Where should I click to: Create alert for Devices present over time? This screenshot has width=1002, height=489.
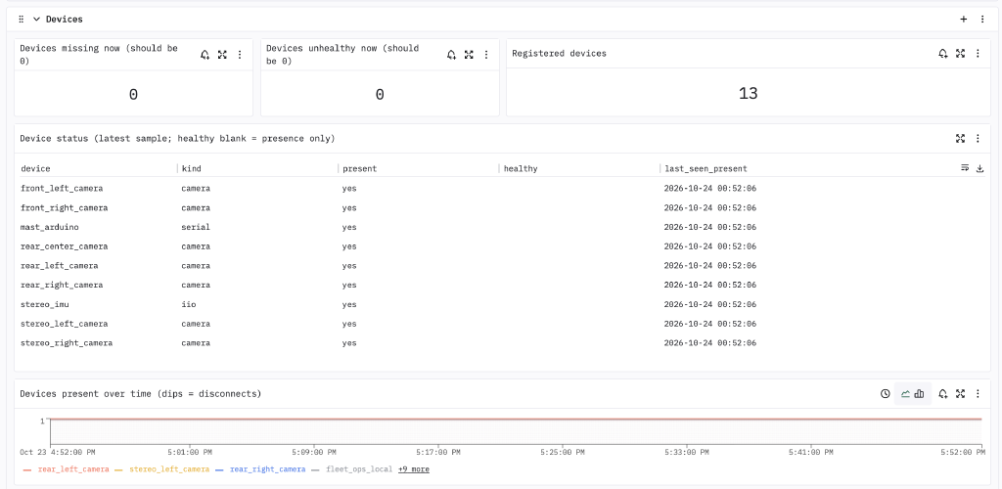pos(942,394)
